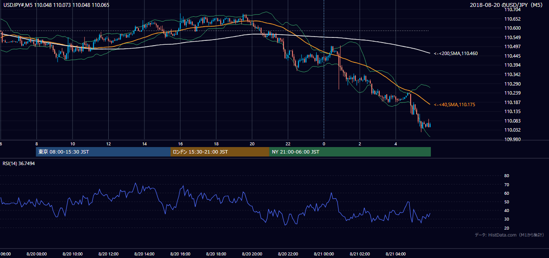This screenshot has width=549, height=258.
Task: Click RSI axis level 70
Action: (506, 184)
